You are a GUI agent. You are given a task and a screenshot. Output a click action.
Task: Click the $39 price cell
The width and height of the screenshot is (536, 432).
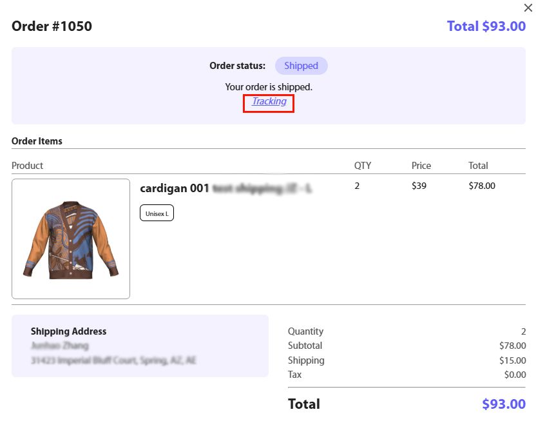(x=419, y=186)
